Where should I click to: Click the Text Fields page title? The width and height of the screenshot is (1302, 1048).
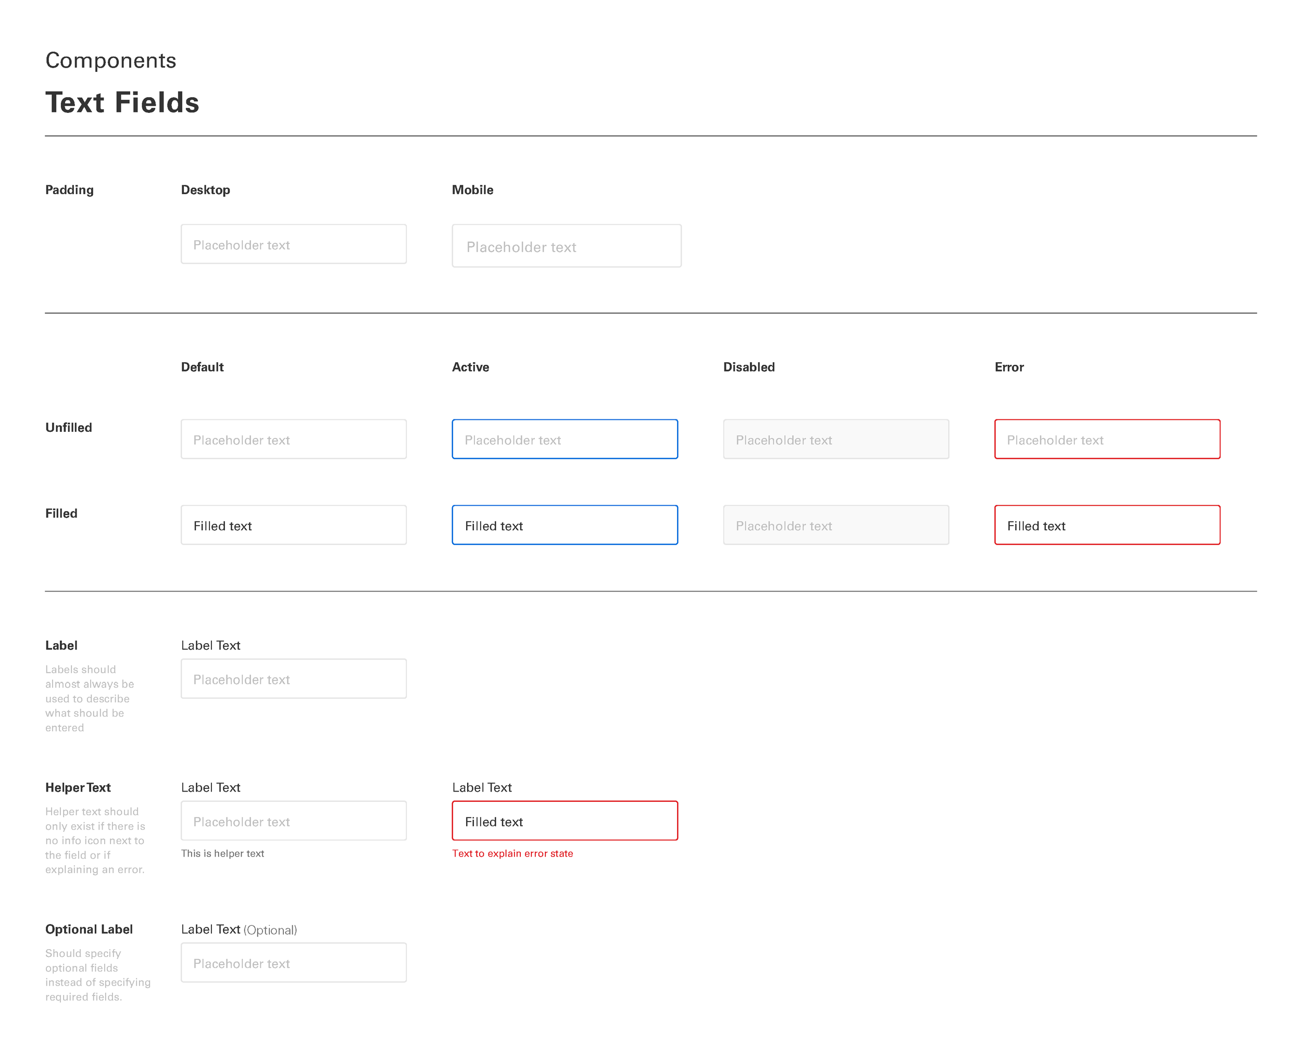[x=122, y=103]
